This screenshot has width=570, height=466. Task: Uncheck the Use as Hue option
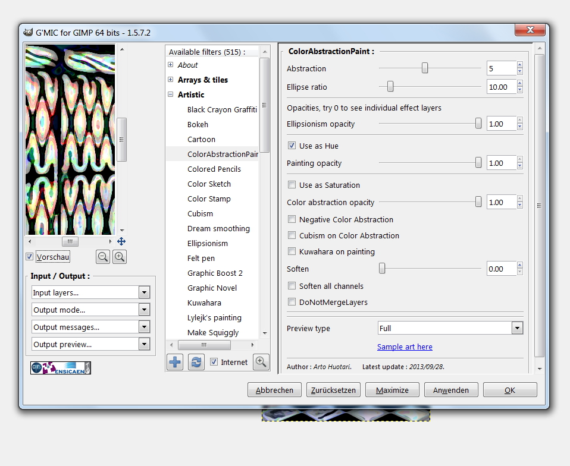292,146
